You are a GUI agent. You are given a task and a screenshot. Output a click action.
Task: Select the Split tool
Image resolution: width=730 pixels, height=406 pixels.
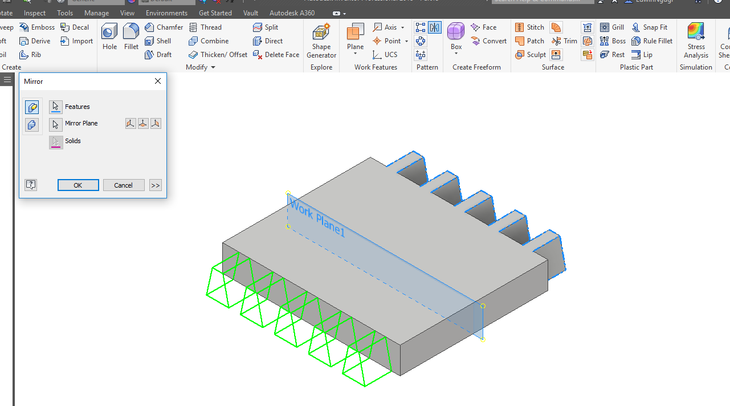(x=266, y=27)
